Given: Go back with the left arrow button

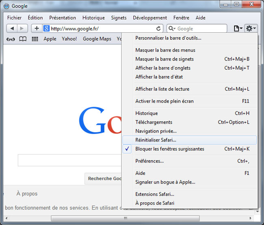Looking at the screenshot, I should [x=12, y=28].
